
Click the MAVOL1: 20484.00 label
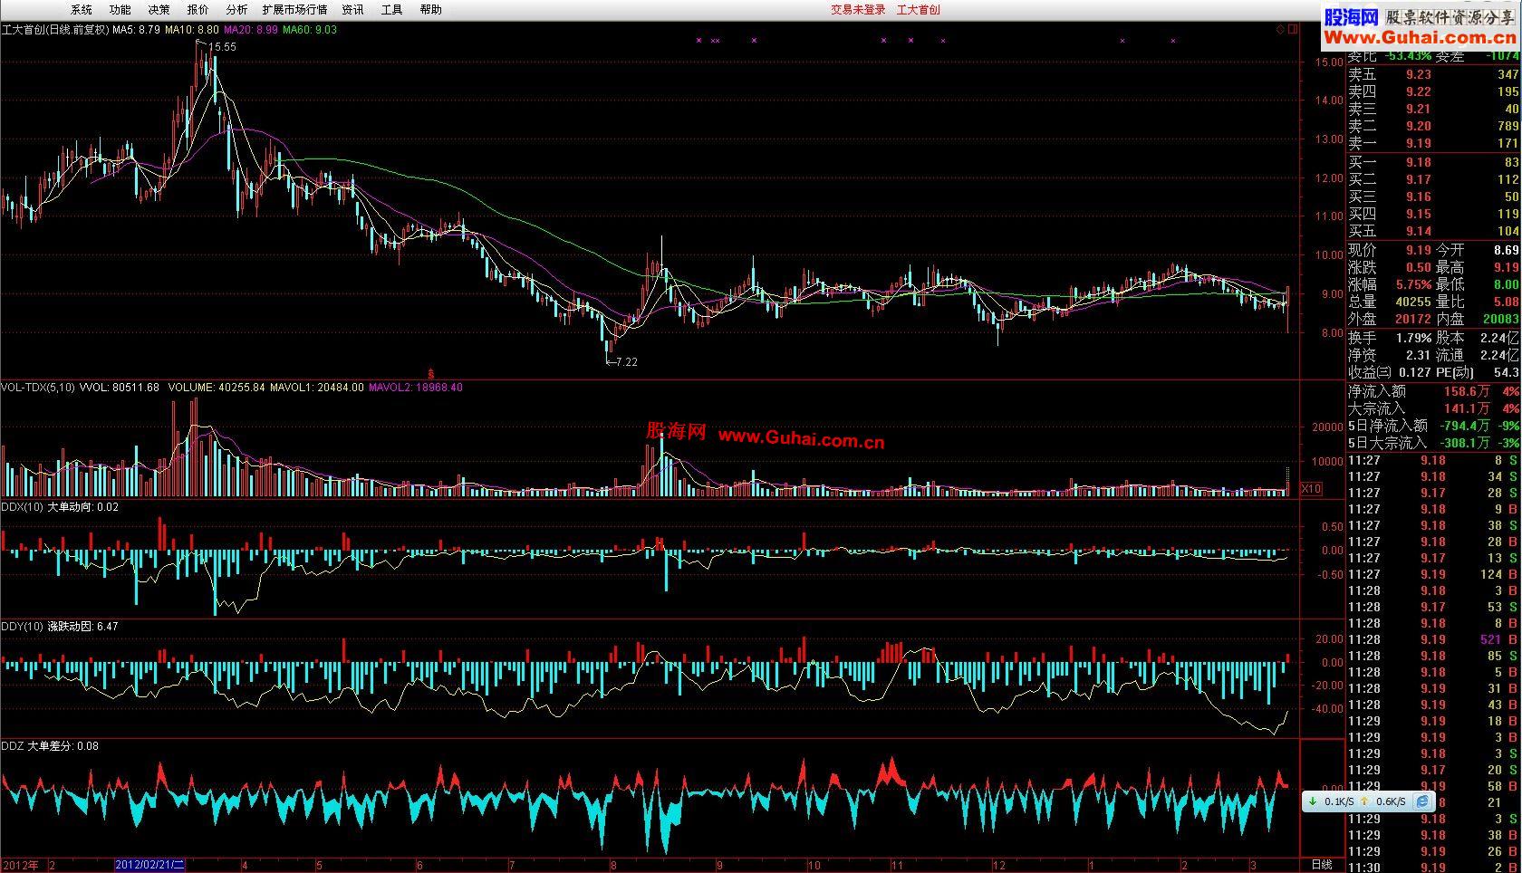[317, 388]
